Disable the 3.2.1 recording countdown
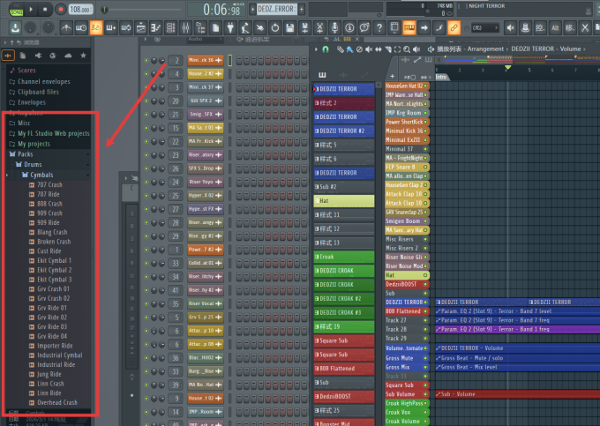 (95, 27)
